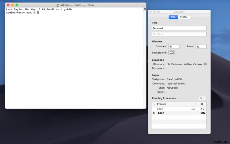
Task: Click the process ID 691
Action: click(x=203, y=109)
